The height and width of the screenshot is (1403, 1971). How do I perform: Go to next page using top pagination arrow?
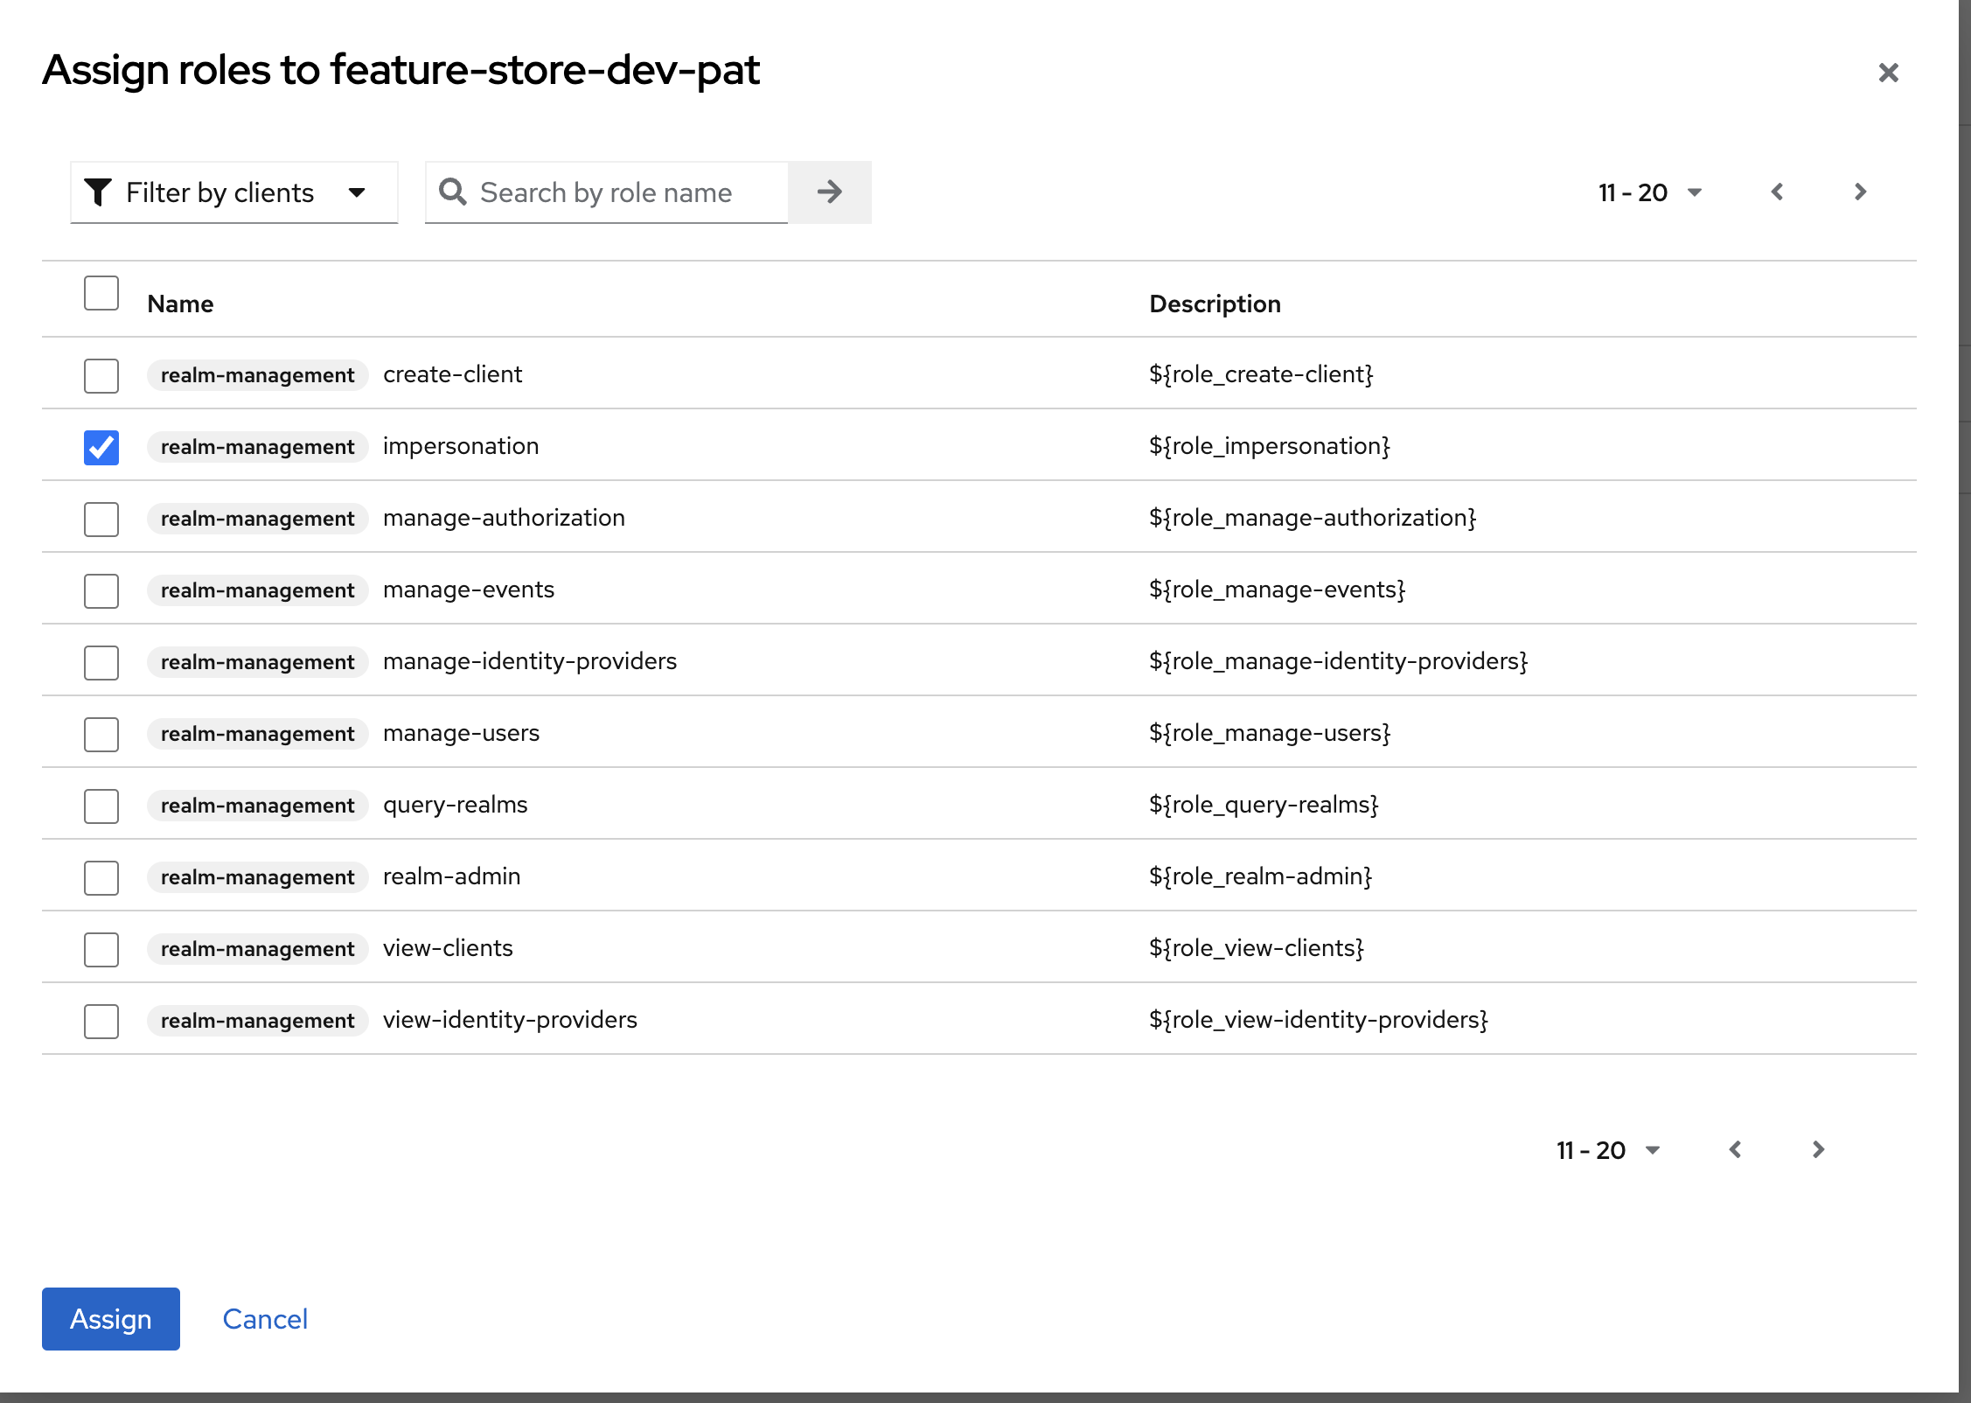tap(1860, 192)
